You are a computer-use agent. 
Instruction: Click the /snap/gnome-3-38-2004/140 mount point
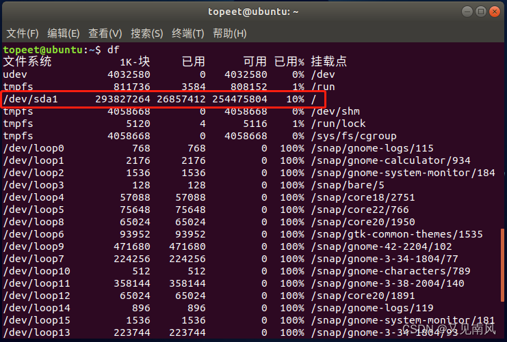[387, 283]
